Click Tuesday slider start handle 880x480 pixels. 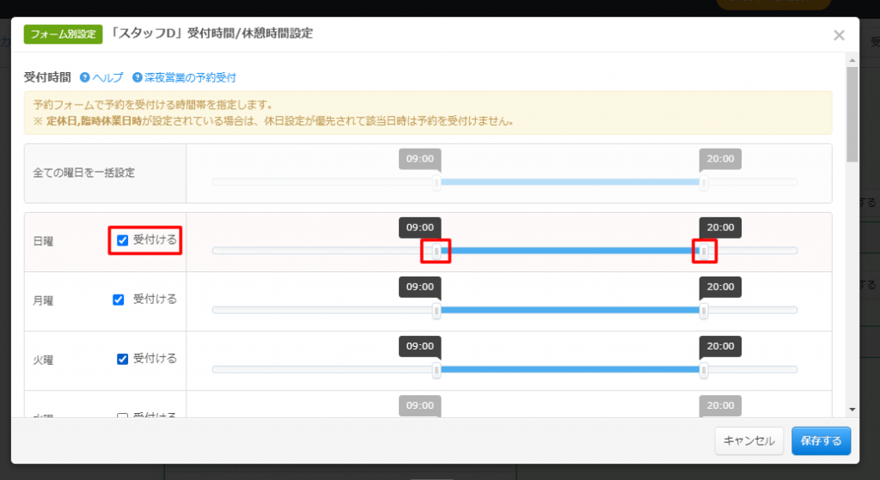coord(437,370)
